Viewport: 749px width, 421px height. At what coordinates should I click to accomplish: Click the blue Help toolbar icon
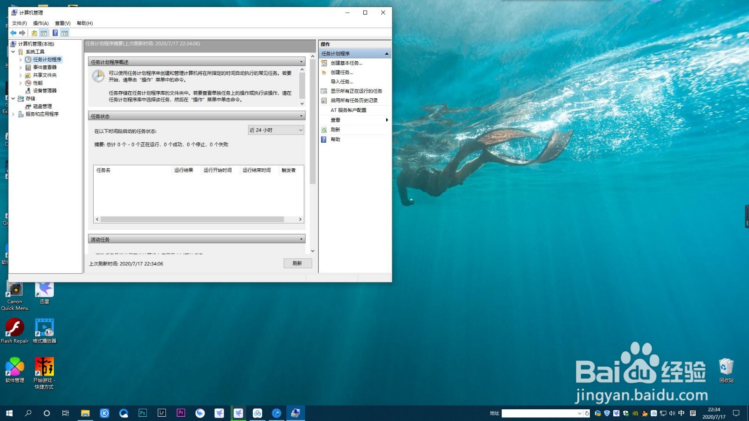[55, 33]
